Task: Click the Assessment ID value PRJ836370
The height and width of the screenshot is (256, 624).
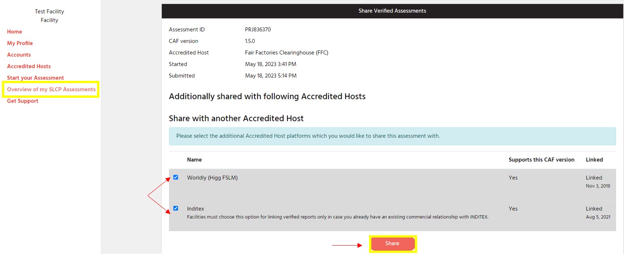Action: (x=258, y=30)
